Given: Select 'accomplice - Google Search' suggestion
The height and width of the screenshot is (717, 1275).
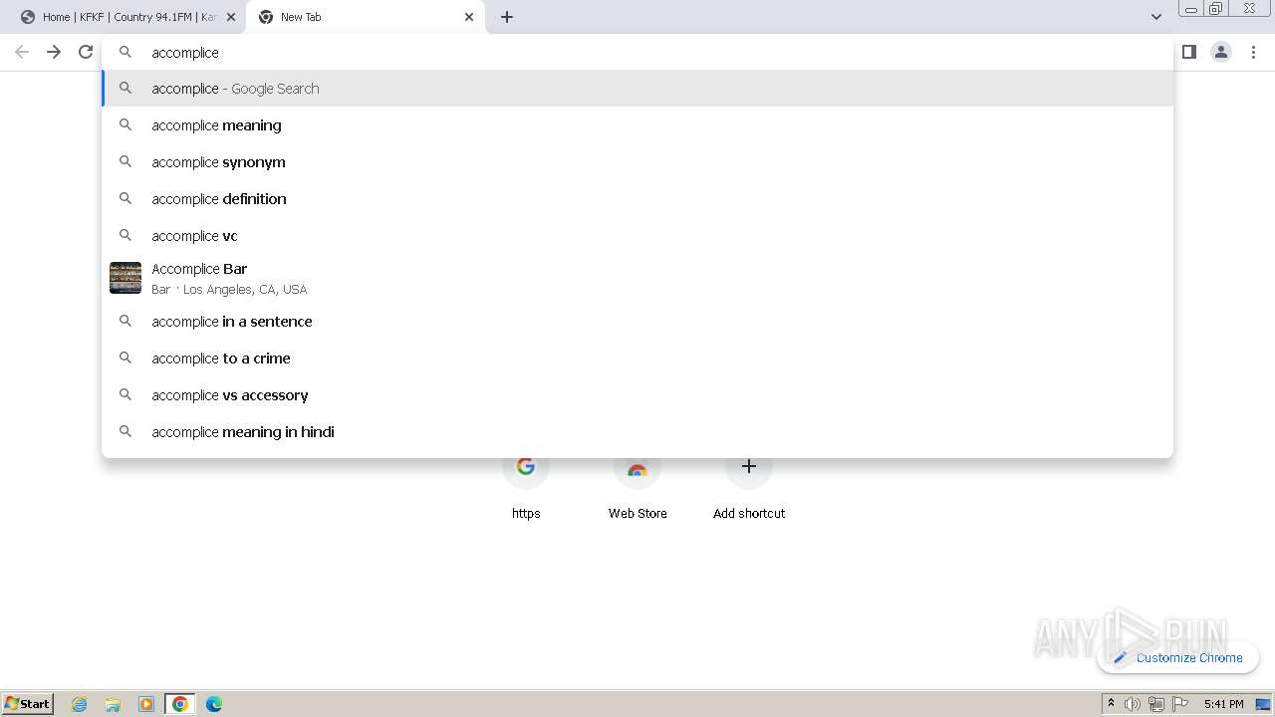Looking at the screenshot, I should click(637, 88).
